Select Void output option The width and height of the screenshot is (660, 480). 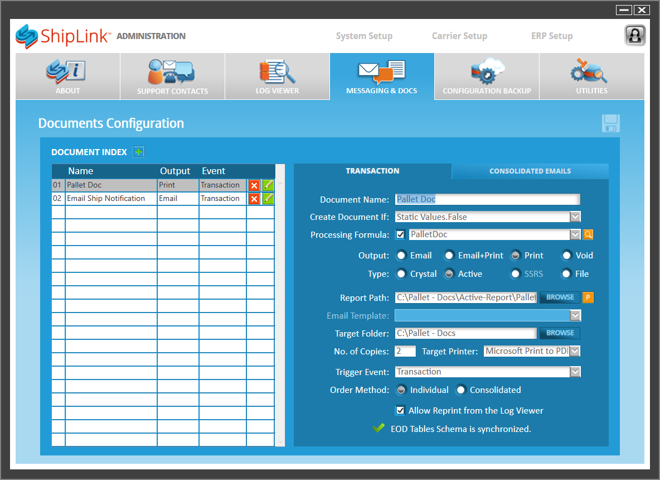[566, 256]
